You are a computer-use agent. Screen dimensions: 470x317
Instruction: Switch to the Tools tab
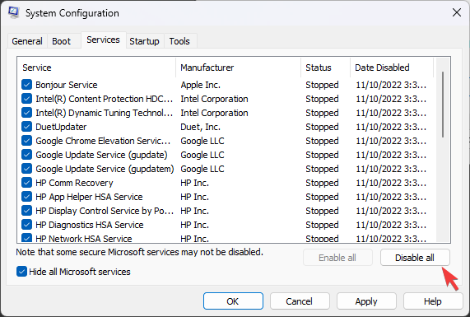(x=179, y=41)
